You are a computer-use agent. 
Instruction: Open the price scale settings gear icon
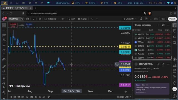click(x=125, y=91)
